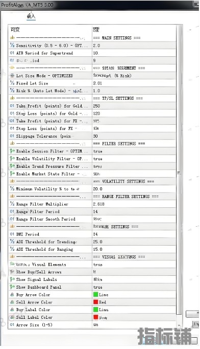Click color icon beside Buy Label Color
200x349 pixels.
(12, 310)
